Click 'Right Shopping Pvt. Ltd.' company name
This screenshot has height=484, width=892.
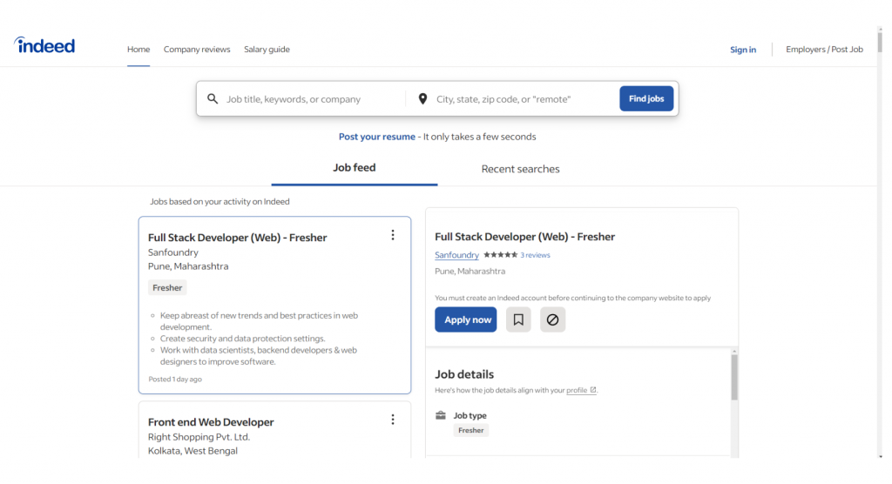pyautogui.click(x=199, y=437)
